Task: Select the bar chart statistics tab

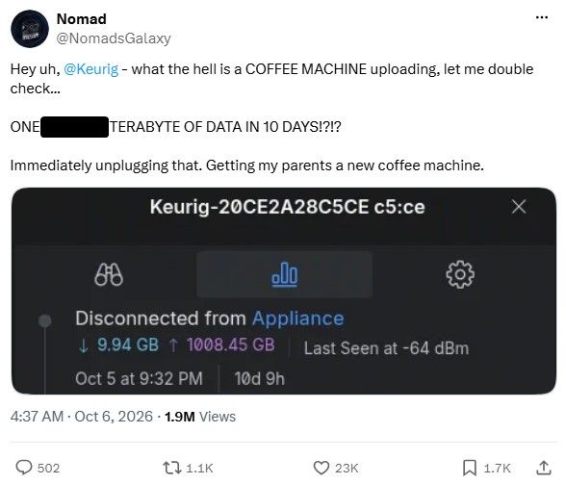Action: coord(285,274)
